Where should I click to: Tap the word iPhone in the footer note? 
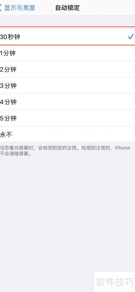pyautogui.click(x=122, y=148)
